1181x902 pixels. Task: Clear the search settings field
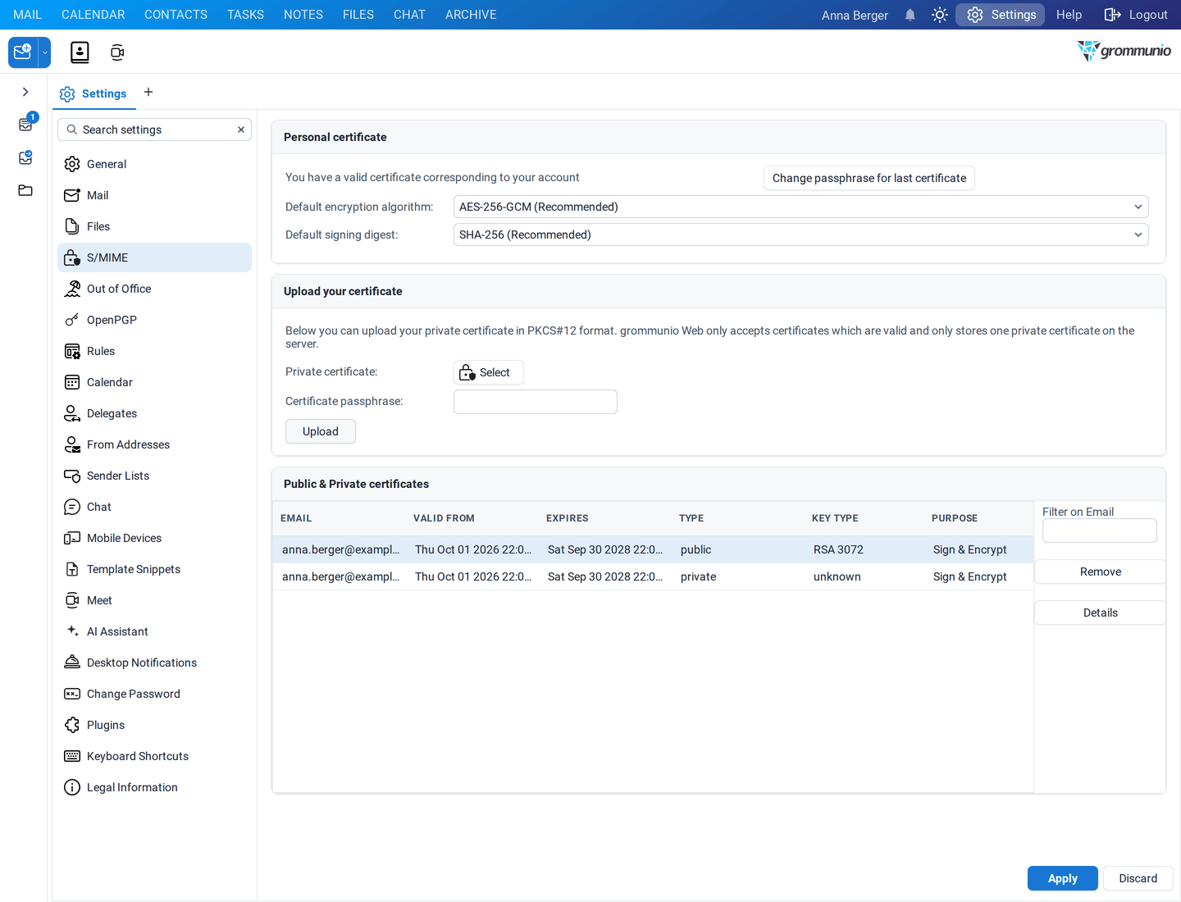(x=241, y=130)
